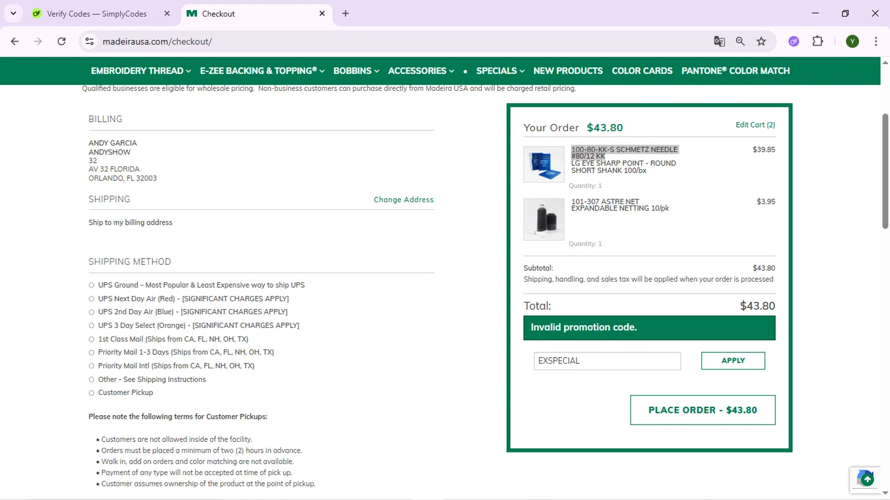Bookmark this page with the star
Image resolution: width=890 pixels, height=500 pixels.
pyautogui.click(x=761, y=42)
